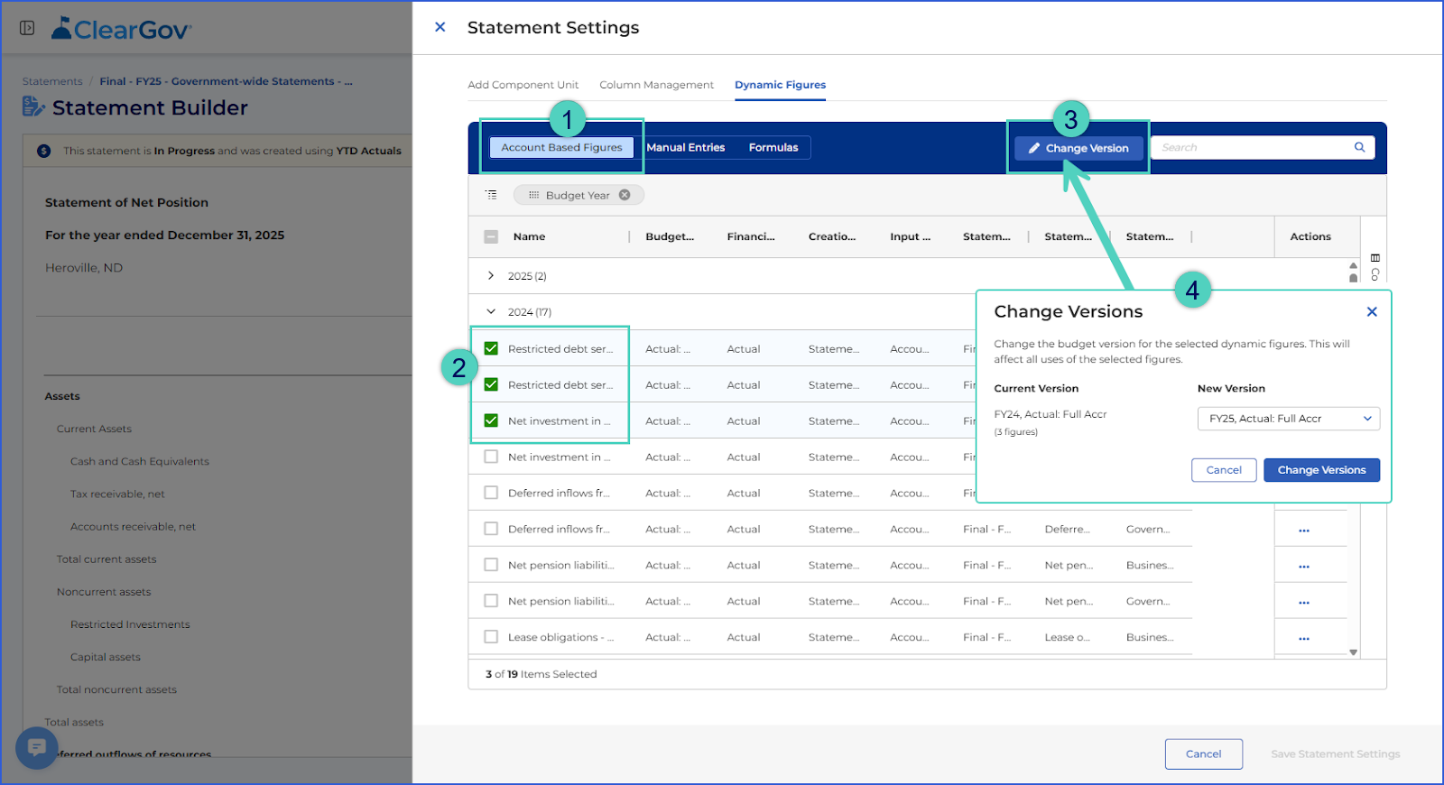Toggle the select-all header checkbox
Viewport: 1444px width, 785px height.
pos(491,236)
